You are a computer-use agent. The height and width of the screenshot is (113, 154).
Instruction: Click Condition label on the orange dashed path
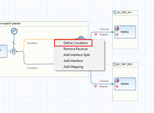coord(32,43)
